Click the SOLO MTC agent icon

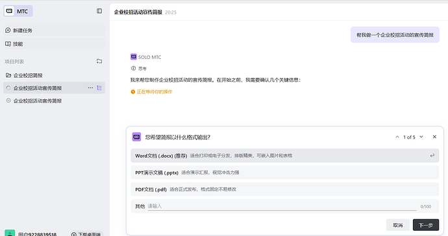134,57
